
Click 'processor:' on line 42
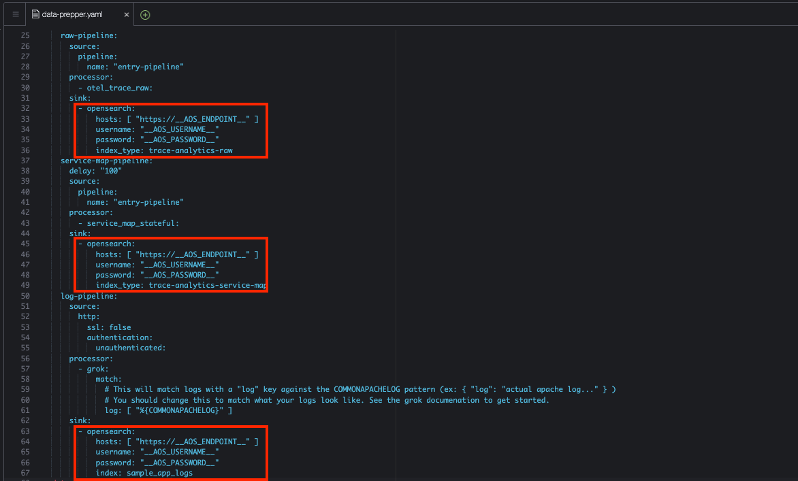click(91, 212)
